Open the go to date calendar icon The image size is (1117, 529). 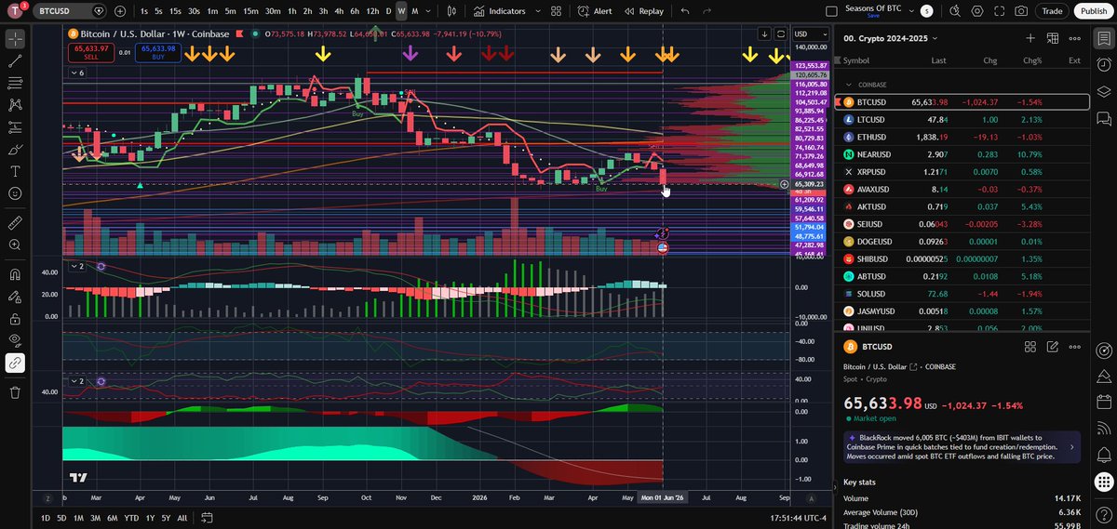207,518
